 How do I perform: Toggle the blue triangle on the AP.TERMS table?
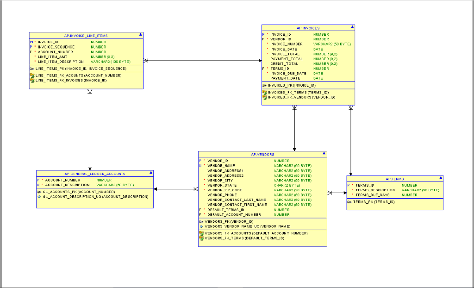pyautogui.click(x=441, y=178)
